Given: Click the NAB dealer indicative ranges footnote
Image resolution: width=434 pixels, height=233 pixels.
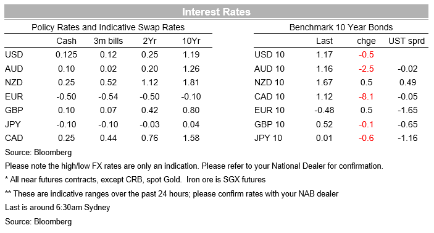Looking at the screenshot, I should tap(172, 193).
